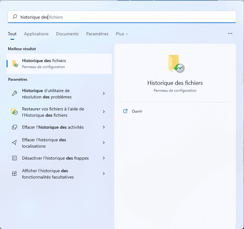The width and height of the screenshot is (244, 229).
Task: Switch to the Documents tab
Action: click(x=67, y=34)
